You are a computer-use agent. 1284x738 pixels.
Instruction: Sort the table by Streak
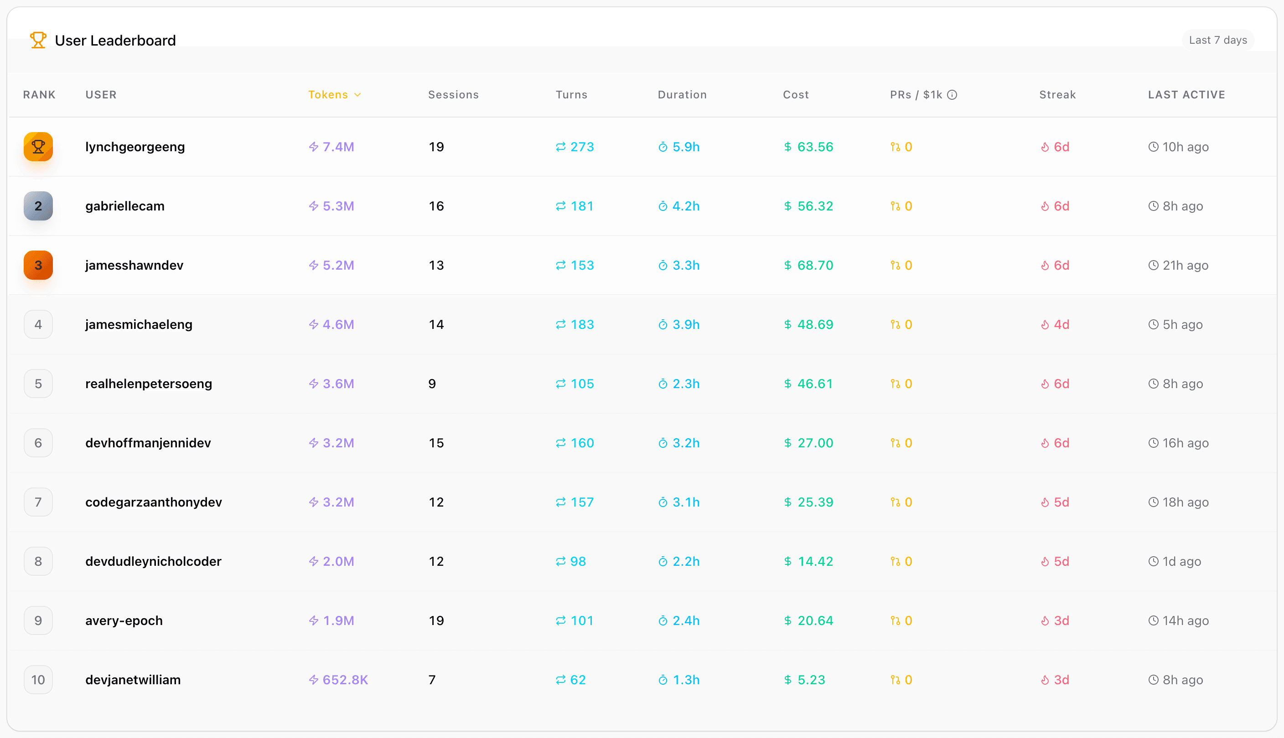(x=1057, y=95)
